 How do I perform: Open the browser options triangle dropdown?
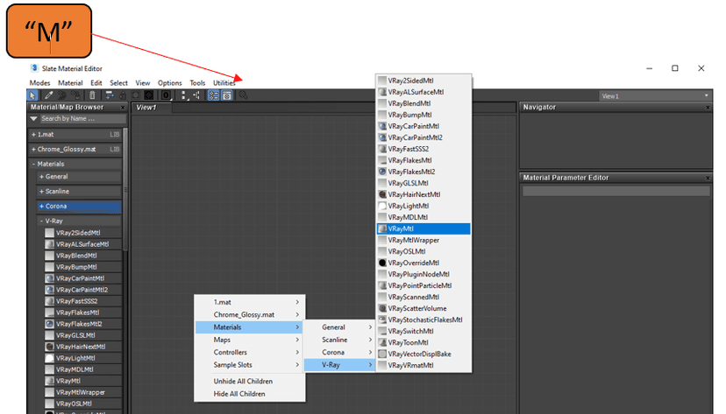(34, 119)
